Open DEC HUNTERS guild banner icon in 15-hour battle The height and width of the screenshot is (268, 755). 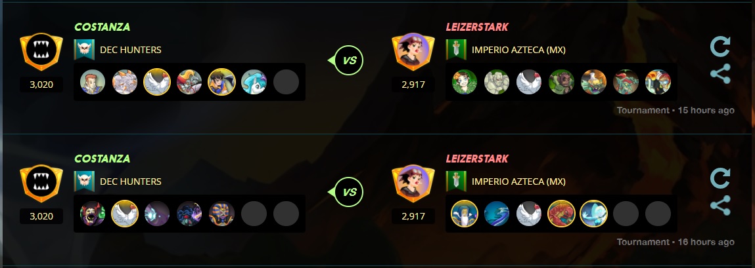point(84,49)
